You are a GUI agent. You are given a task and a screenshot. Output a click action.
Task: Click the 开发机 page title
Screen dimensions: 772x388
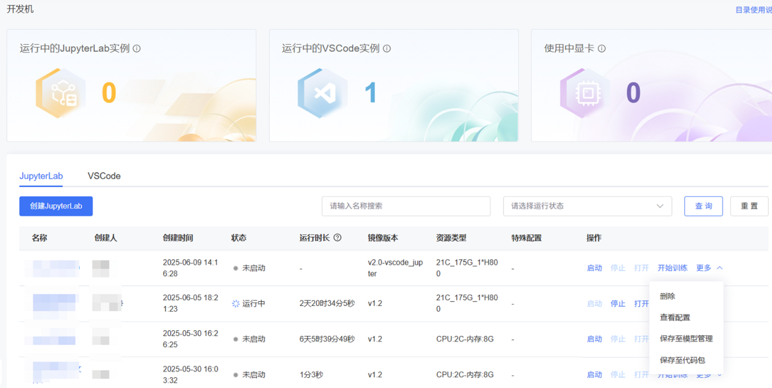point(20,9)
